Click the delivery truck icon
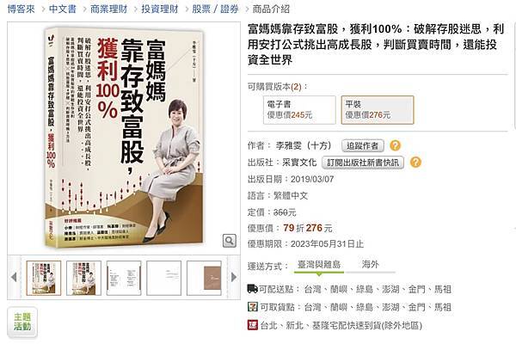The height and width of the screenshot is (344, 516). point(252,289)
